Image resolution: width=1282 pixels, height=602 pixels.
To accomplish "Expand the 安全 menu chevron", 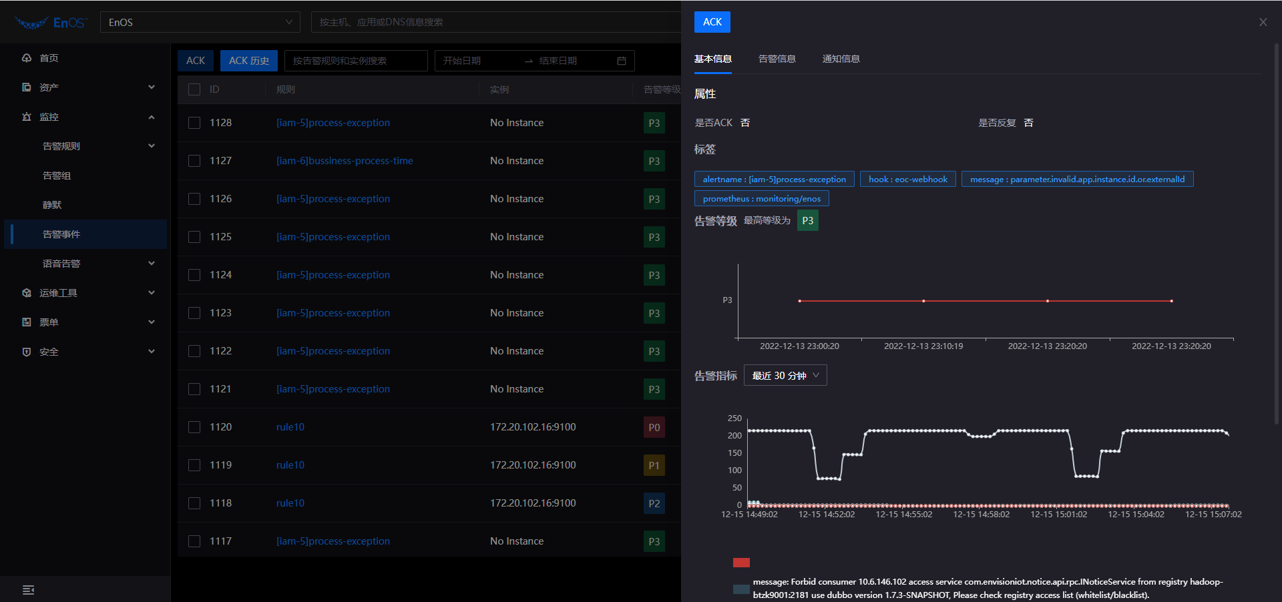I will point(152,352).
